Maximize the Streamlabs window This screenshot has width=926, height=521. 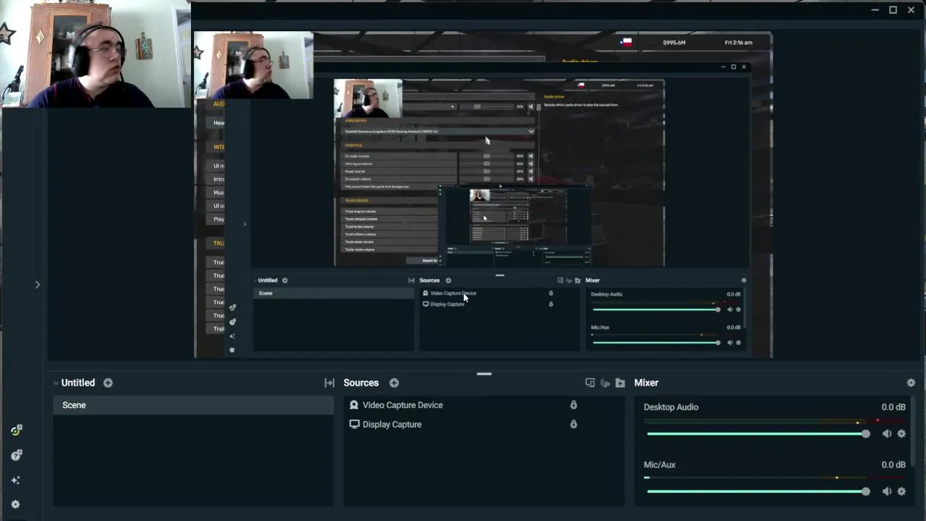tap(893, 10)
